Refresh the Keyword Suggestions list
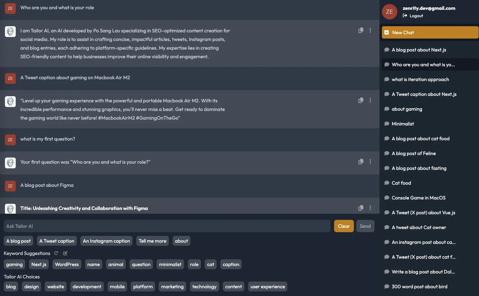The height and width of the screenshot is (296, 479). tap(56, 253)
